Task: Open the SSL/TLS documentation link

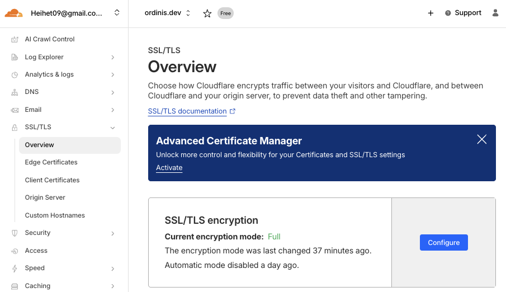Action: point(187,111)
